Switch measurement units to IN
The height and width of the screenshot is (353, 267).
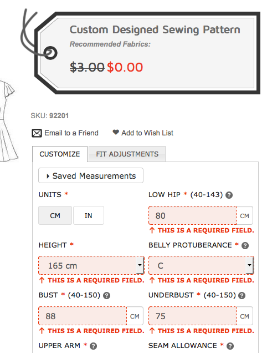click(89, 215)
